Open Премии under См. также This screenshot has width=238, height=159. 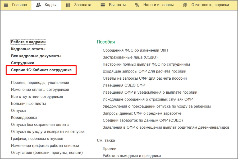point(109,148)
